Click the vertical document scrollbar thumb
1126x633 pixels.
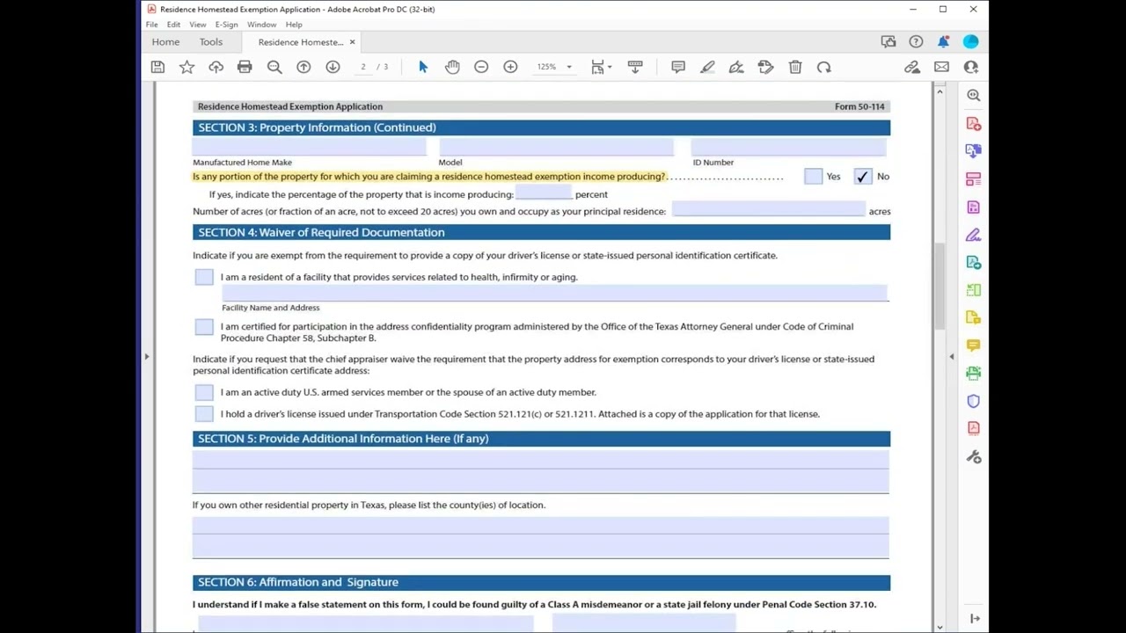pyautogui.click(x=940, y=286)
